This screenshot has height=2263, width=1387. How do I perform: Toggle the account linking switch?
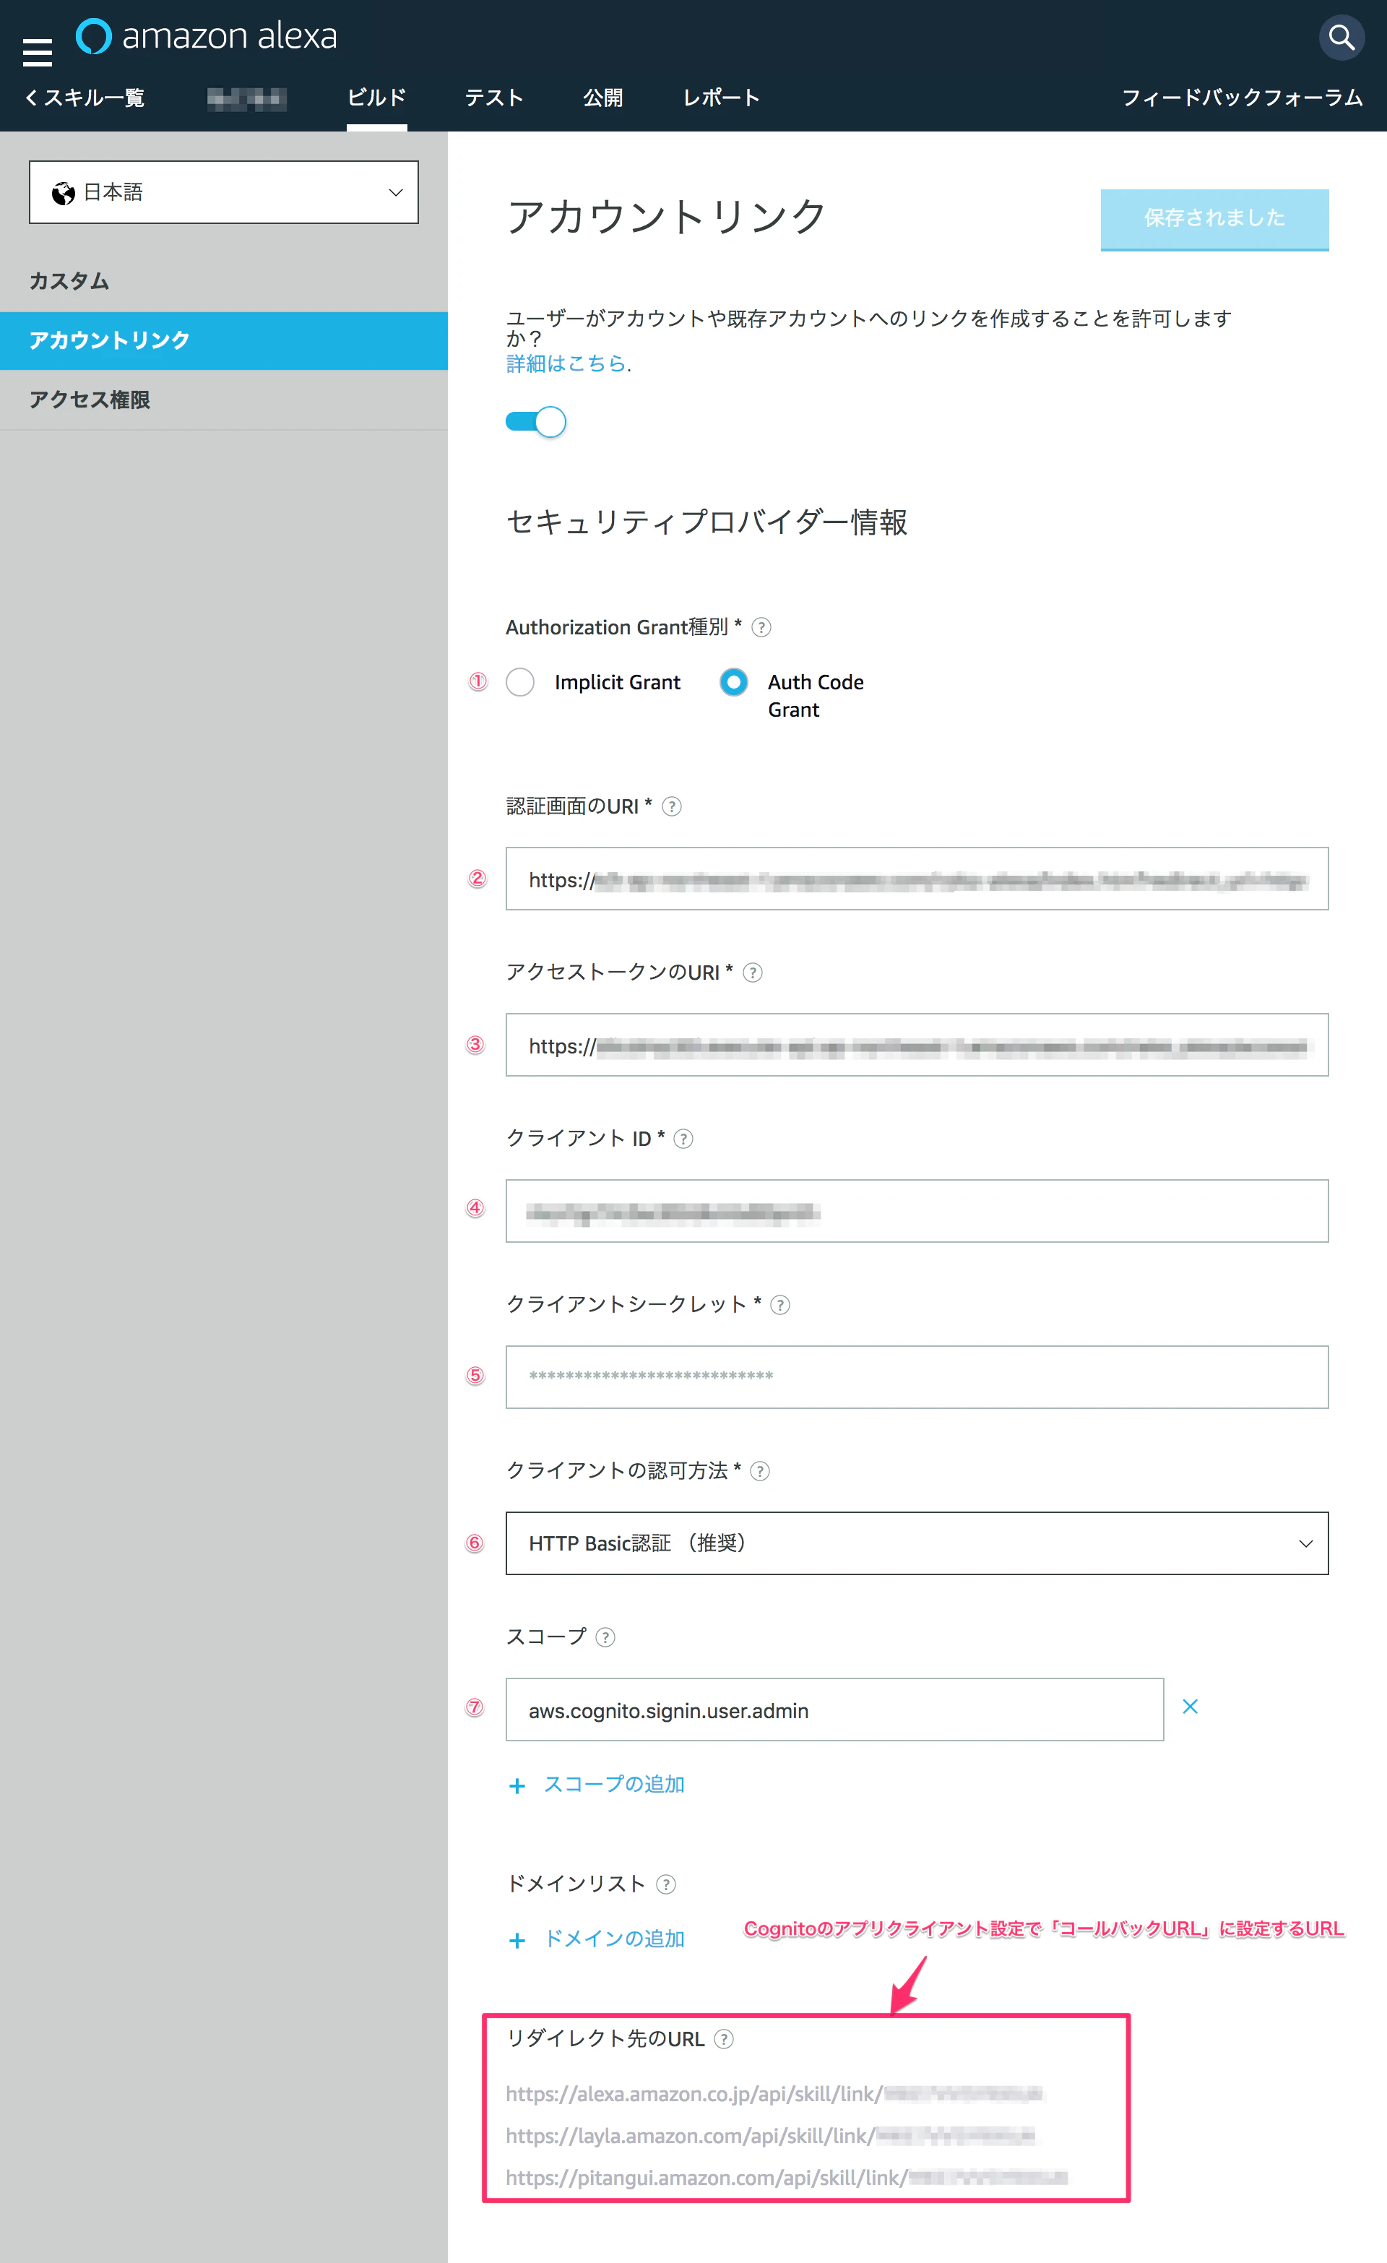coord(535,421)
